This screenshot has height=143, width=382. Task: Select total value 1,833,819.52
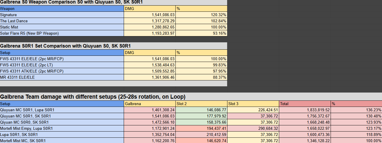click(x=305, y=110)
